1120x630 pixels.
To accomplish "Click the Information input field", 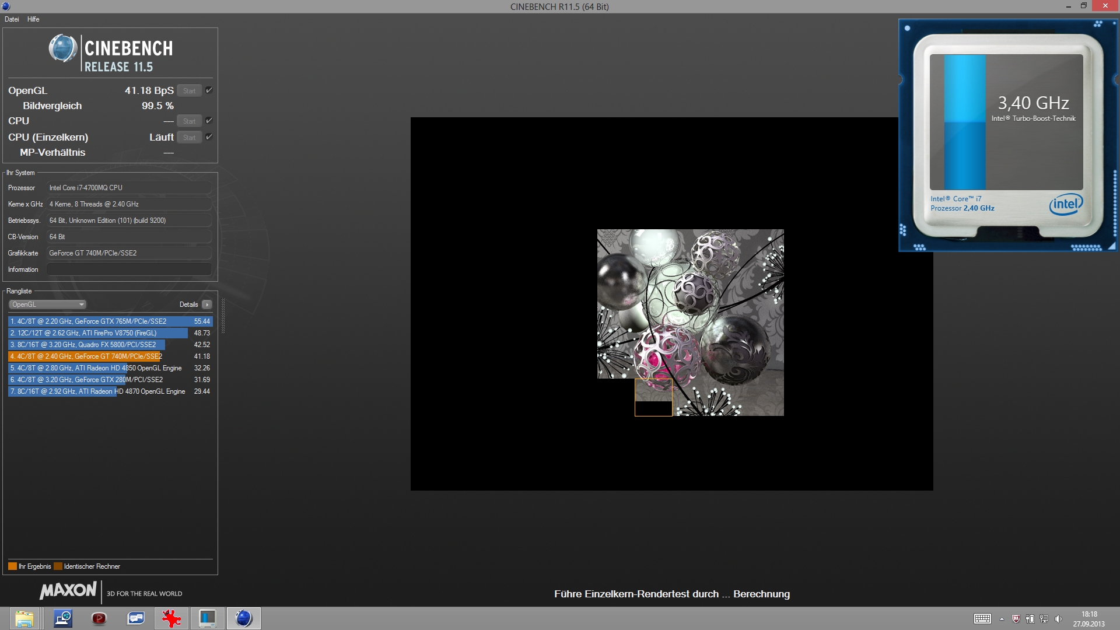I will [129, 269].
